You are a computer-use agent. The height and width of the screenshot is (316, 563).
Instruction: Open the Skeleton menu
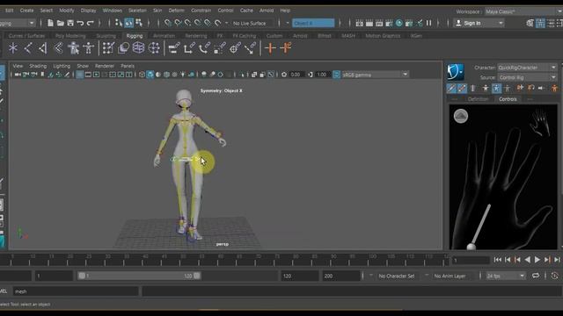(137, 11)
